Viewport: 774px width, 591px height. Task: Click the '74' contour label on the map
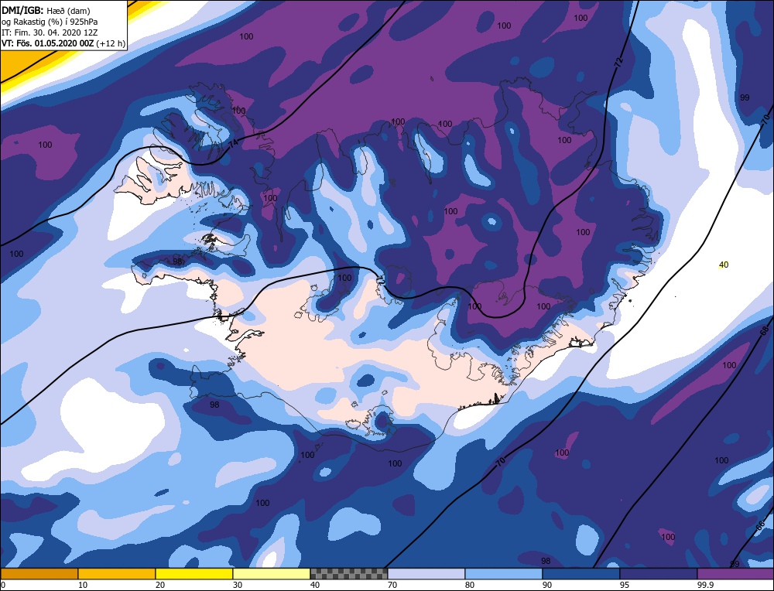coord(234,144)
